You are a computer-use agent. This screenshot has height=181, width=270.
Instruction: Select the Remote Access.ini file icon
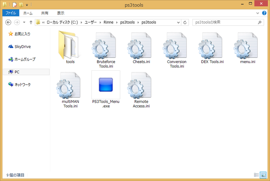(139, 85)
